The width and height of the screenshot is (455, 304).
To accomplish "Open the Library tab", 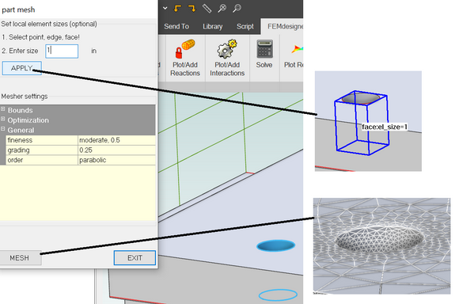I will (x=212, y=26).
